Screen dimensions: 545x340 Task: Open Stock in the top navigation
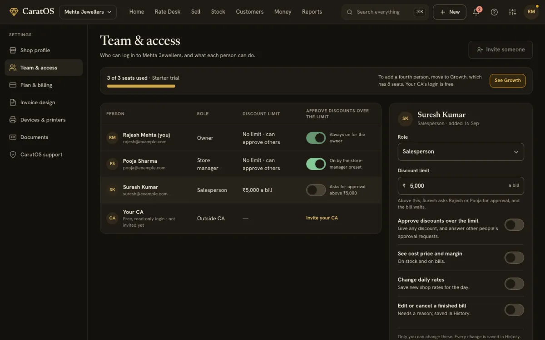(218, 12)
